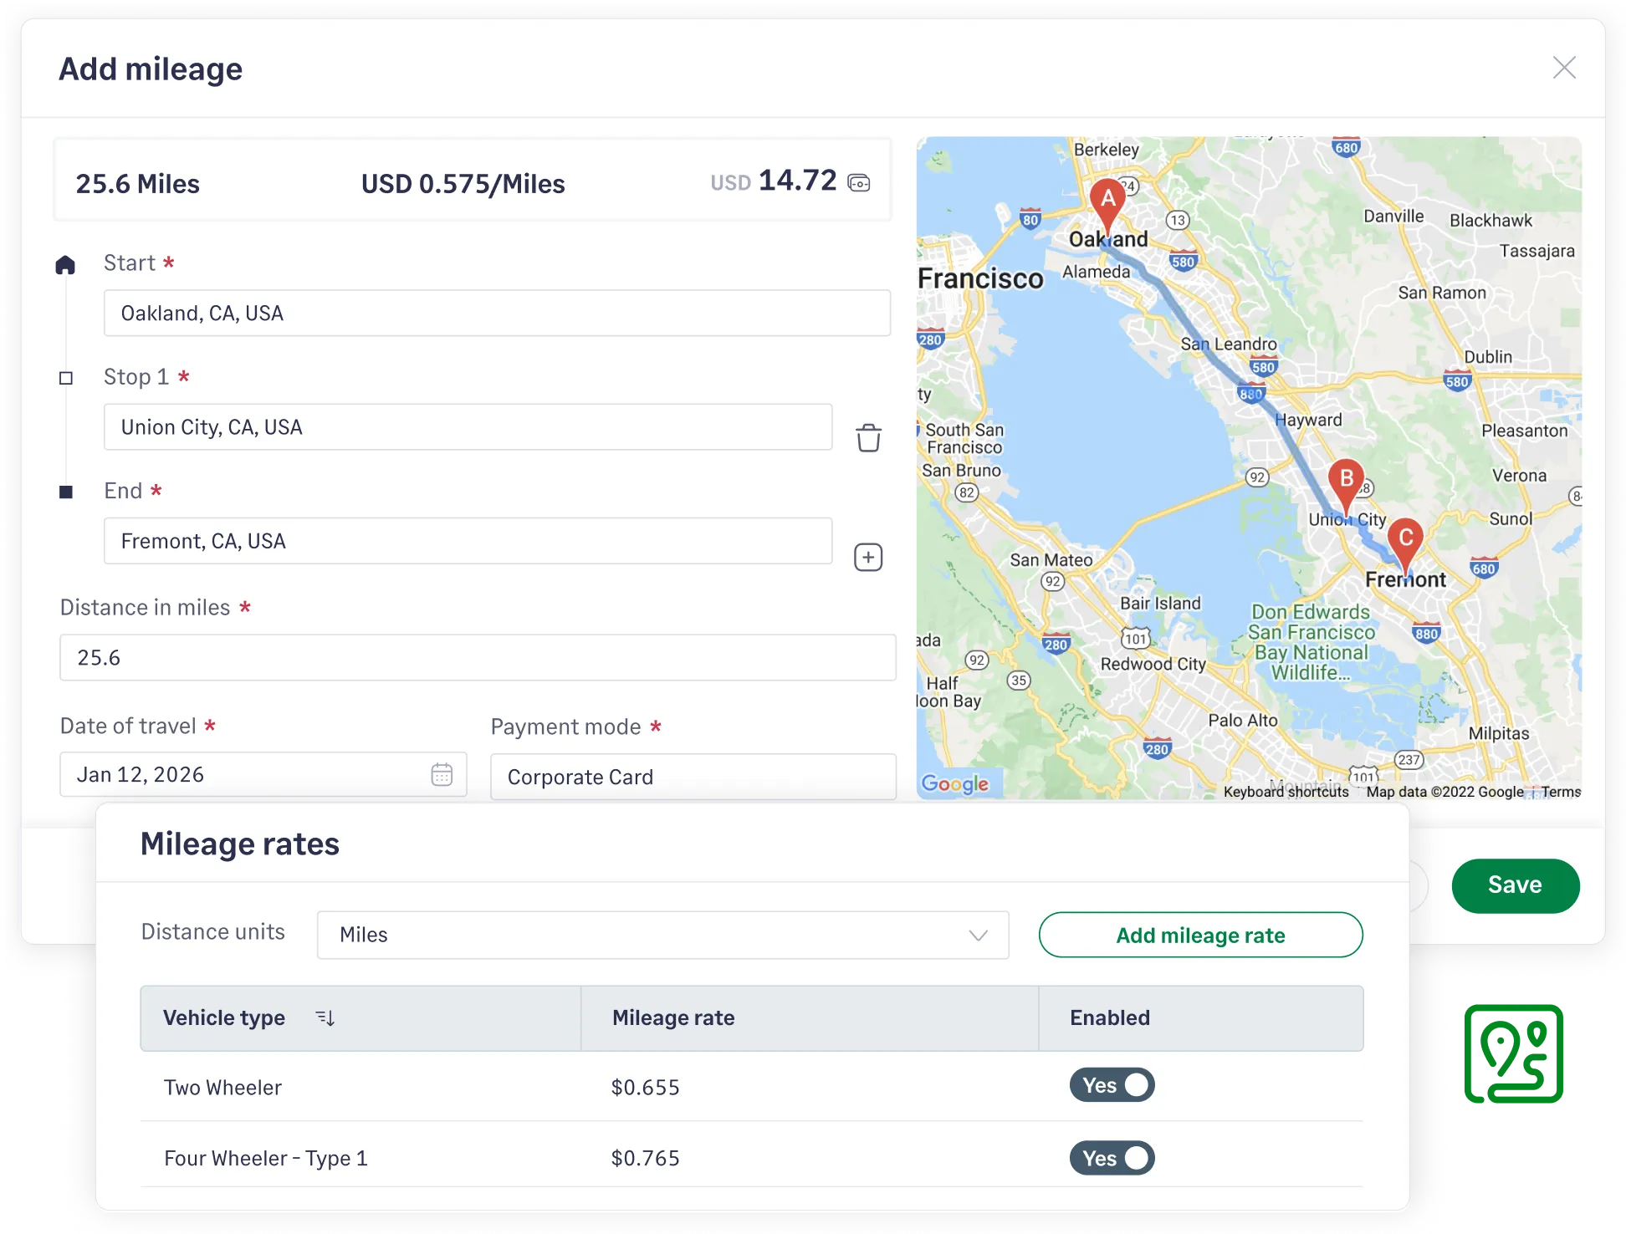Screen dimensions: 1626x1234
Task: Click the Distance in miles input field
Action: click(x=478, y=658)
